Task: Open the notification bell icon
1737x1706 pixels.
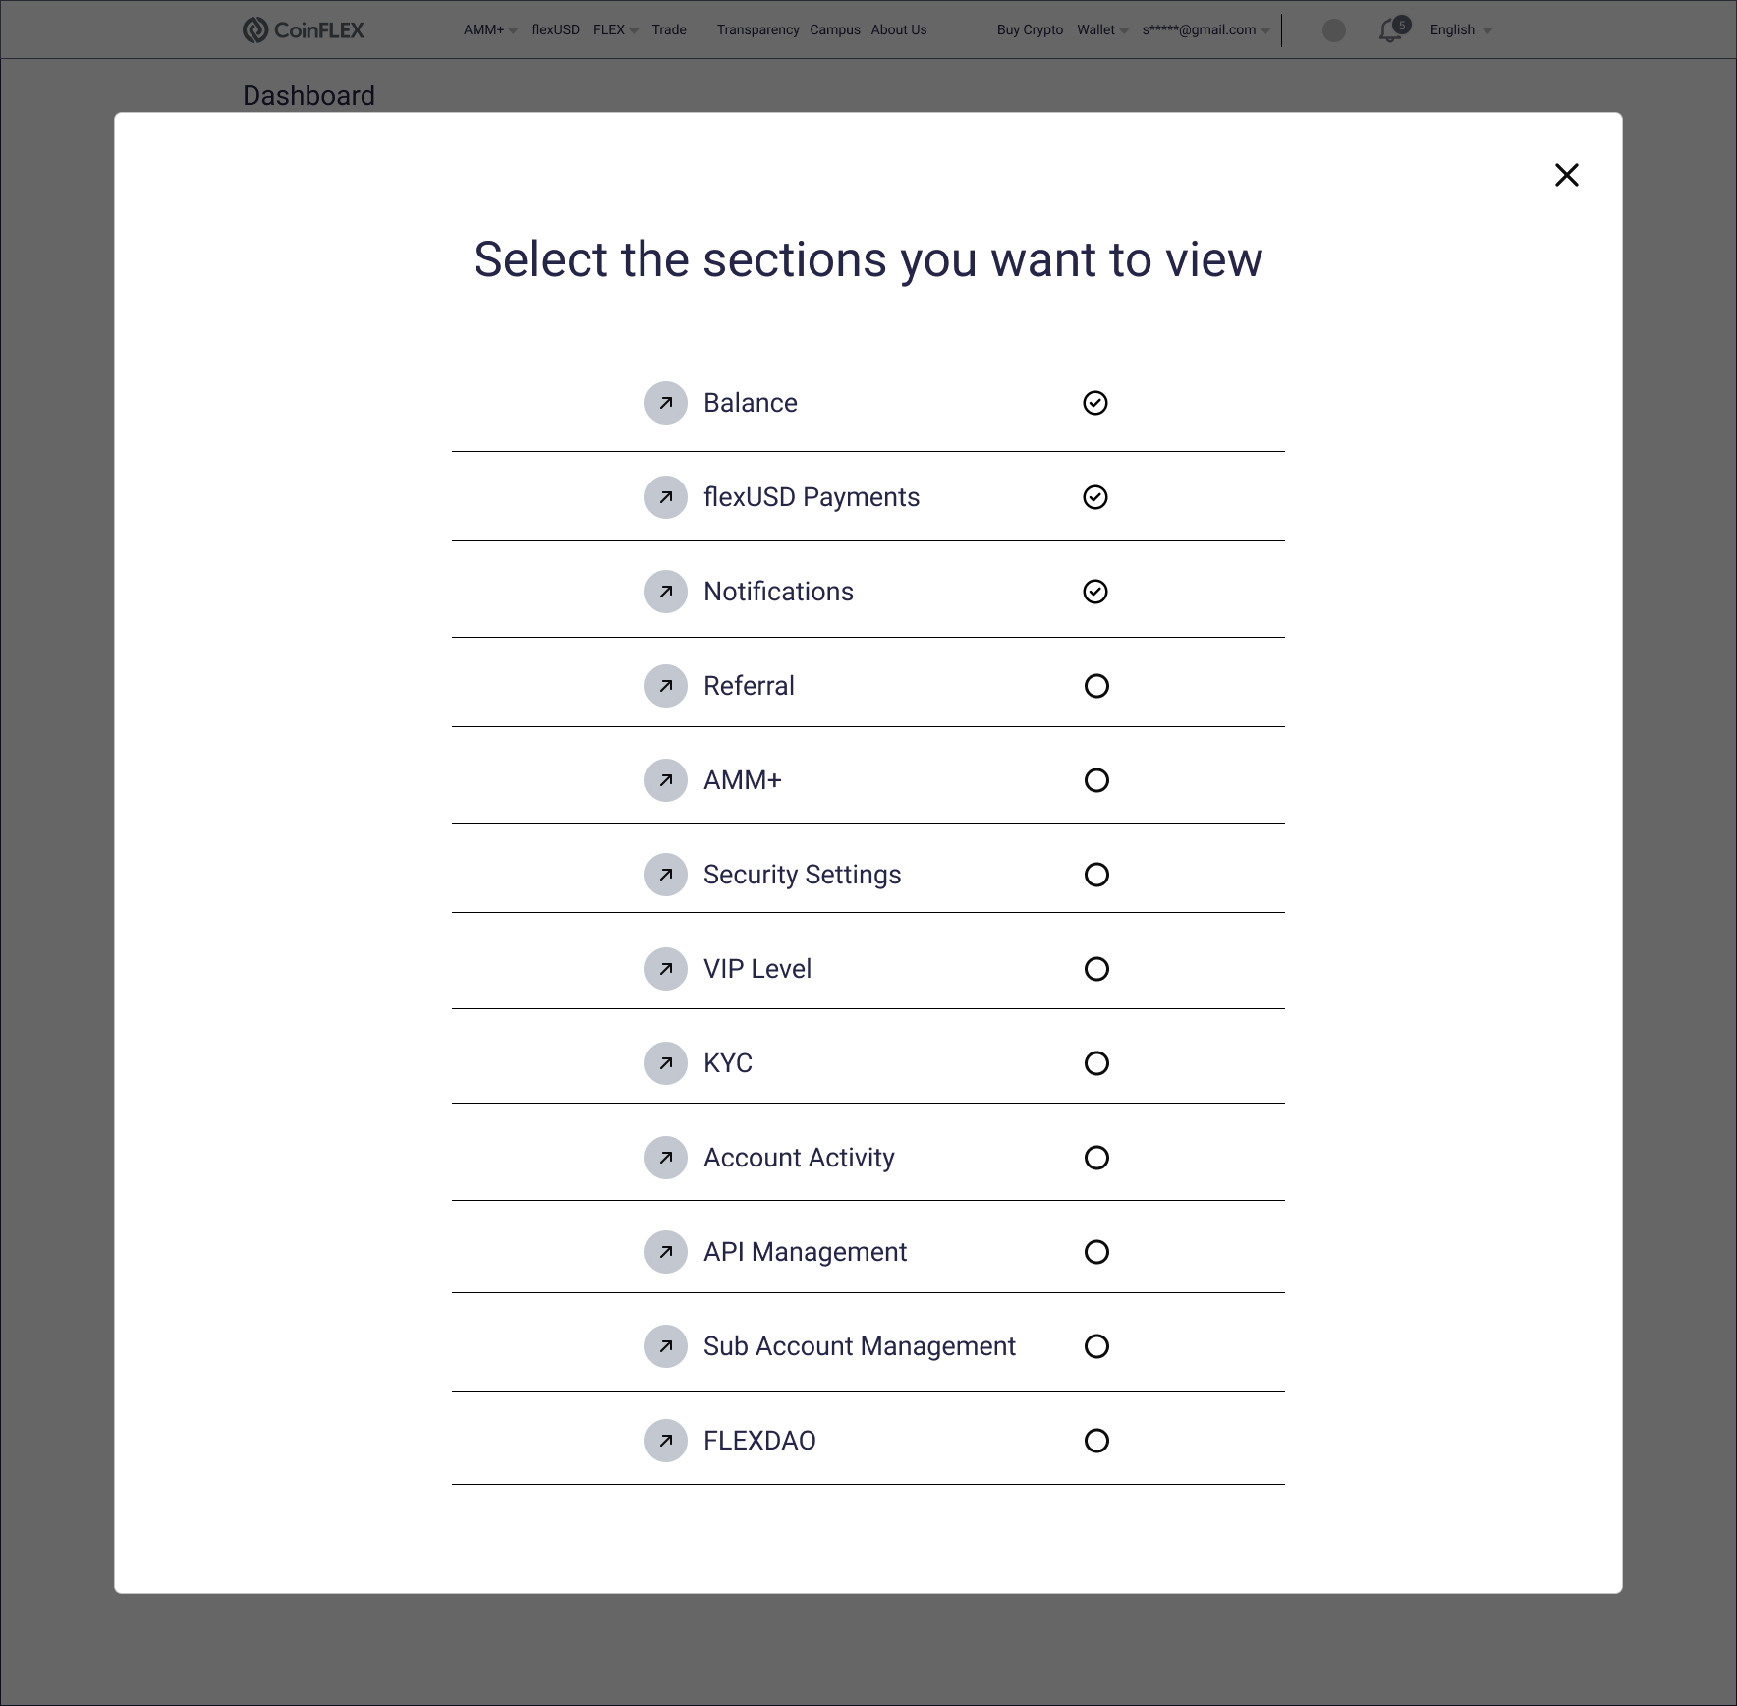Action: (x=1391, y=30)
